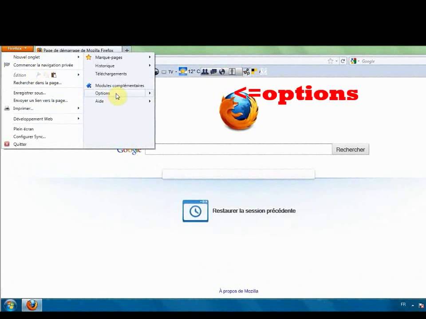Open Téléchargements from the menu
This screenshot has width=426, height=319.
point(111,74)
